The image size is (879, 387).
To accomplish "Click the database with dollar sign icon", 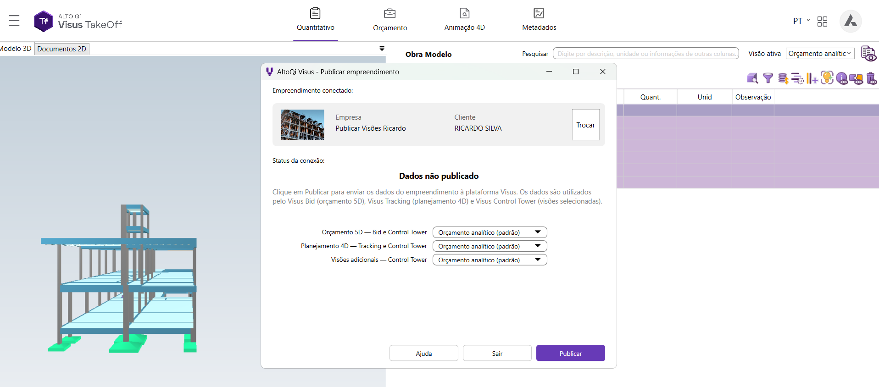I will pyautogui.click(x=783, y=78).
